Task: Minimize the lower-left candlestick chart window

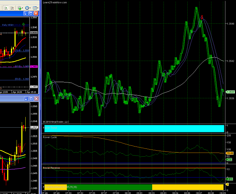Action: tap(26, 99)
